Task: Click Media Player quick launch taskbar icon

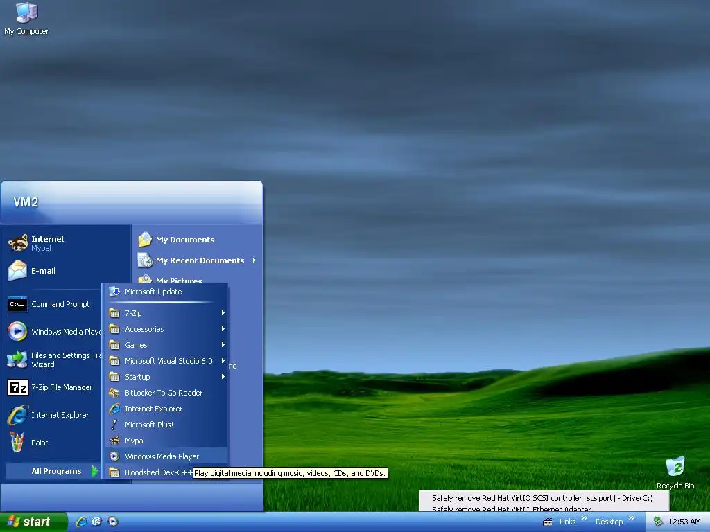Action: 113,522
